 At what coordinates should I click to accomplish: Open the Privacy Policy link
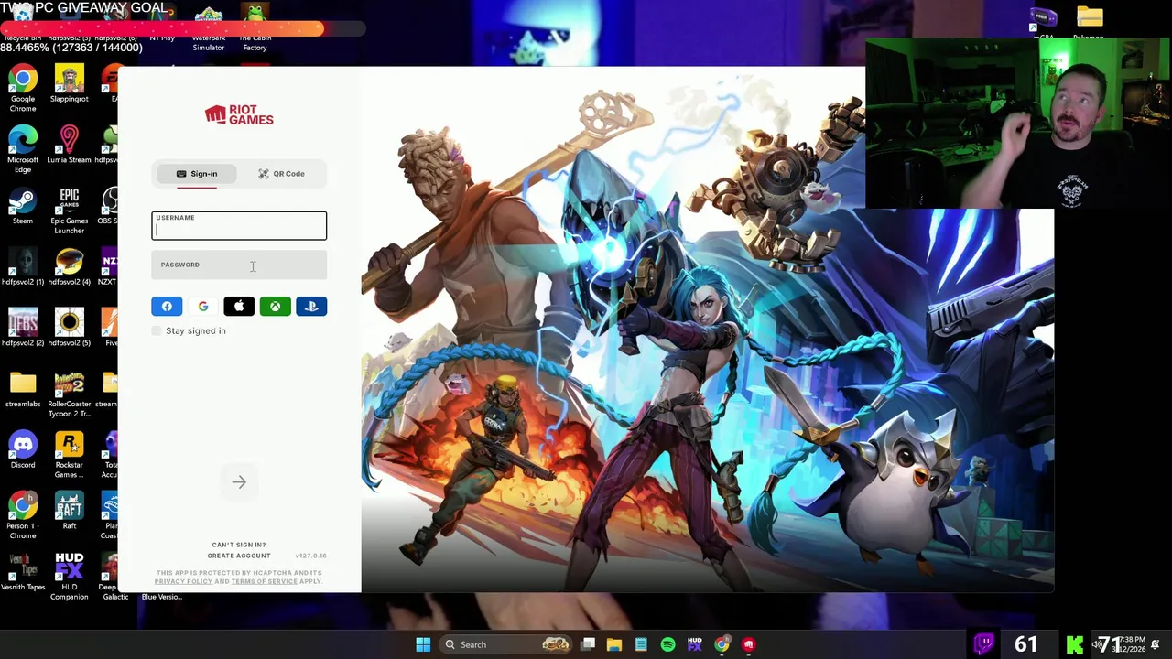(183, 581)
